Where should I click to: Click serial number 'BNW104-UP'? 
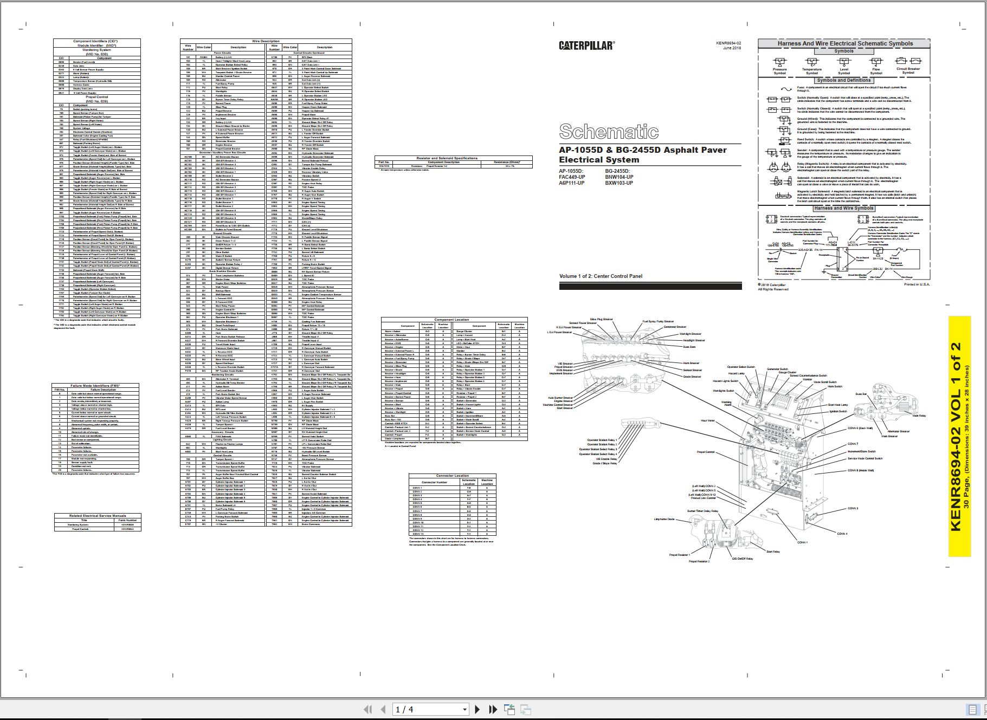tap(619, 177)
